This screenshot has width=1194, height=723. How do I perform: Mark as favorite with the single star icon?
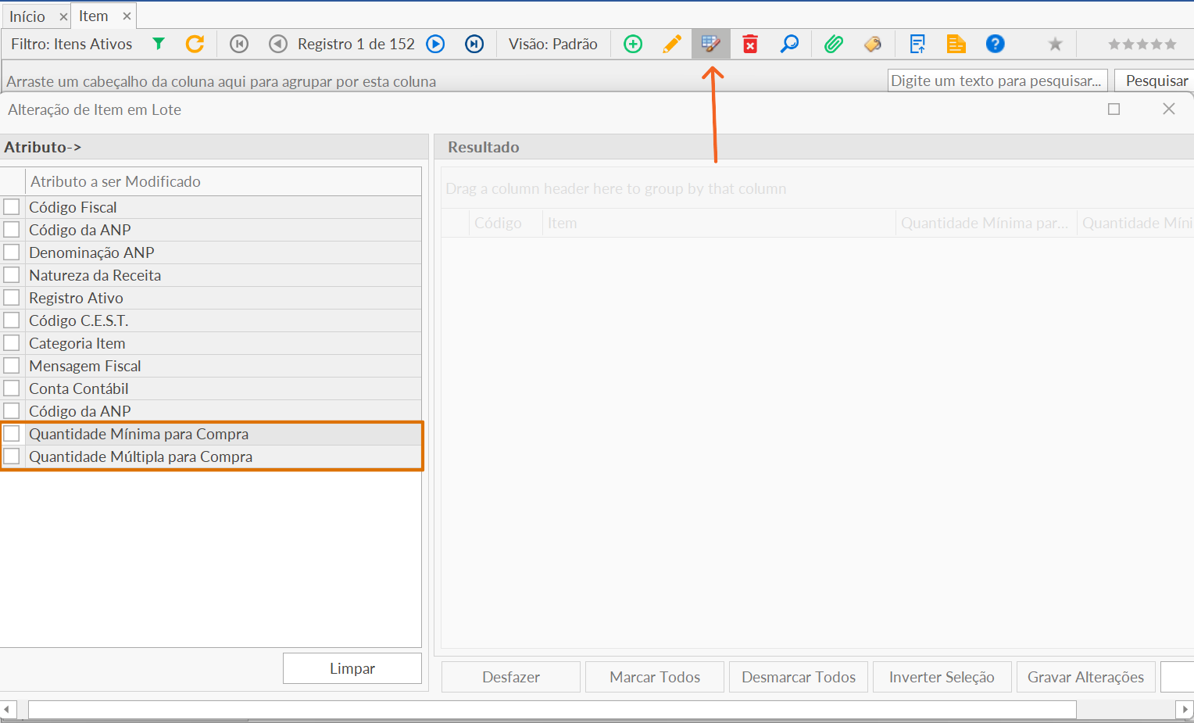(x=1055, y=44)
